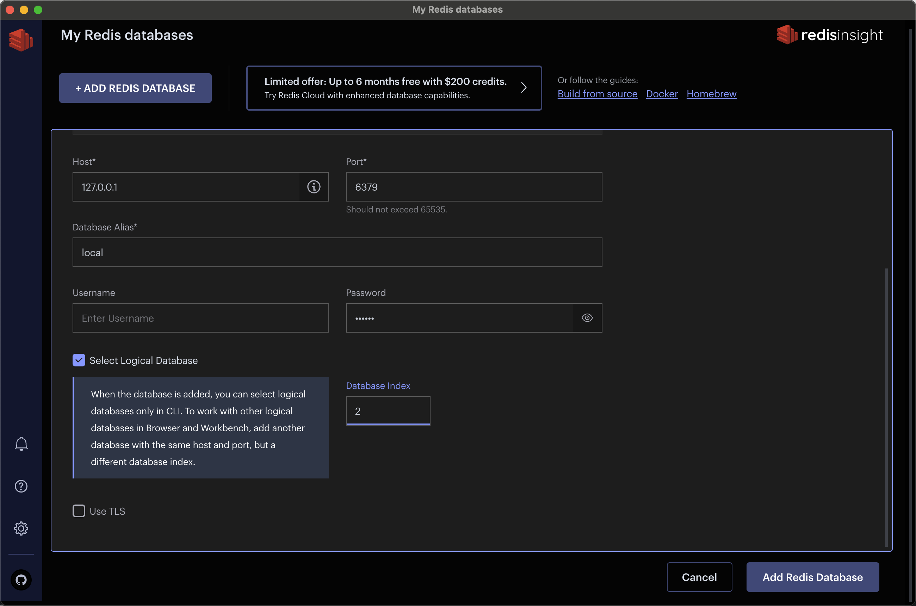Screen dimensions: 916x606
Task: Open the notifications bell
Action: [21, 444]
